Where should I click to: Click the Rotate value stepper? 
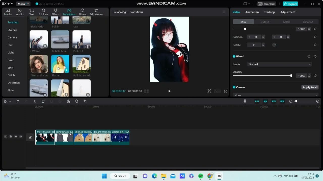coord(263,45)
